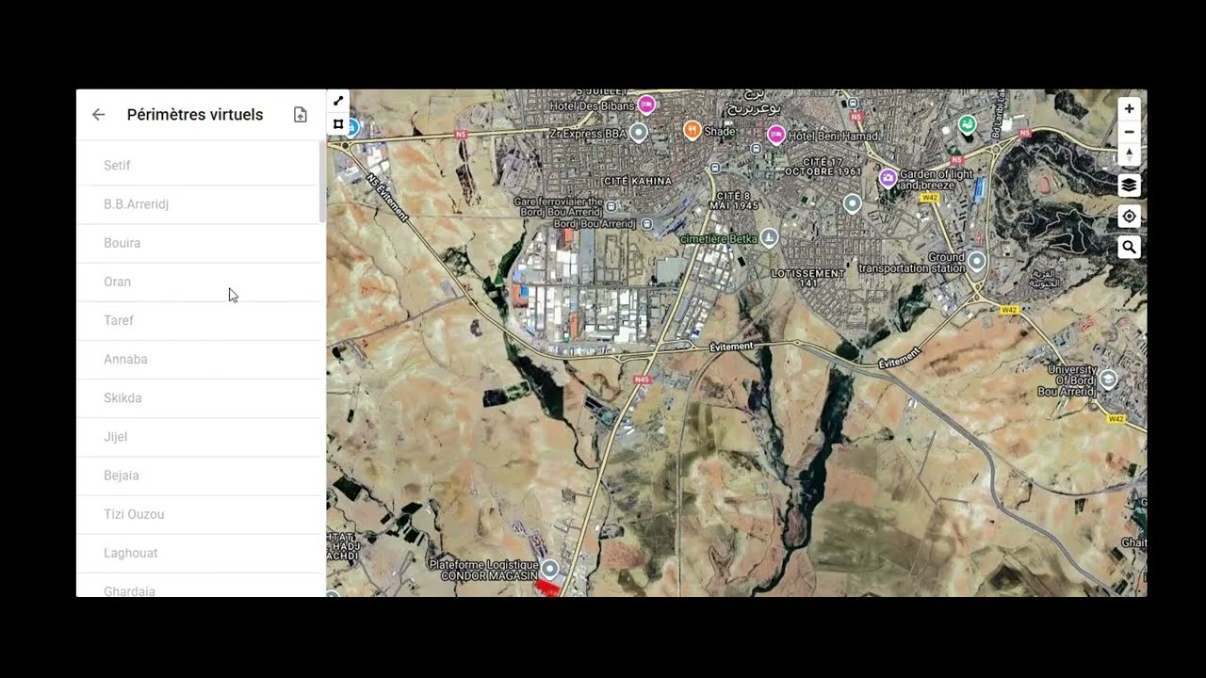Select the Jijel geofence
This screenshot has width=1206, height=678.
tap(198, 437)
